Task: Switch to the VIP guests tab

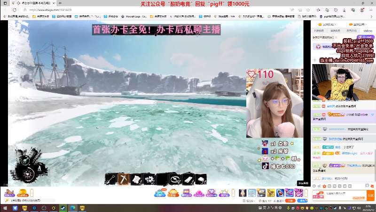Action: (352, 31)
